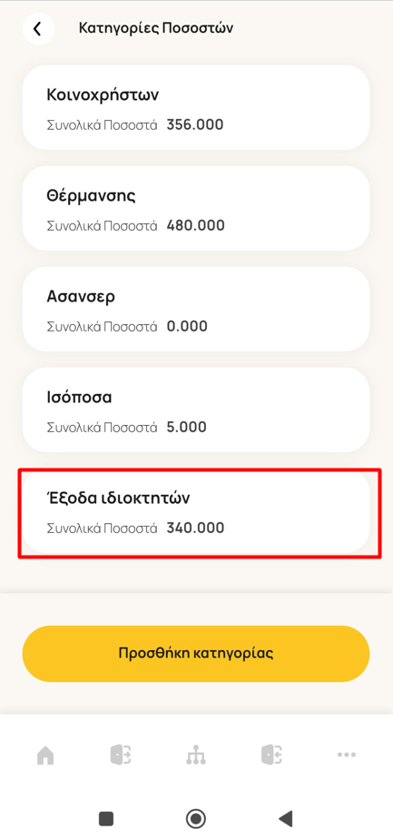Click Προσθήκη κατηγορίας button

click(x=196, y=654)
